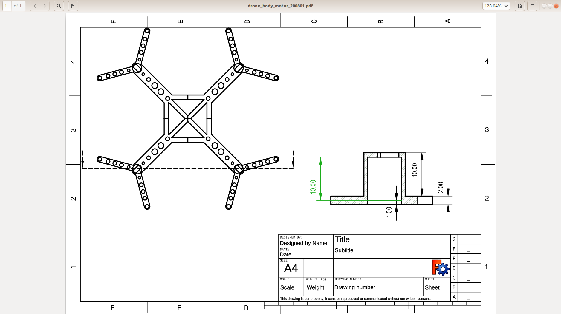
Task: Open the 128.04% zoom level dropdown
Action: (496, 6)
